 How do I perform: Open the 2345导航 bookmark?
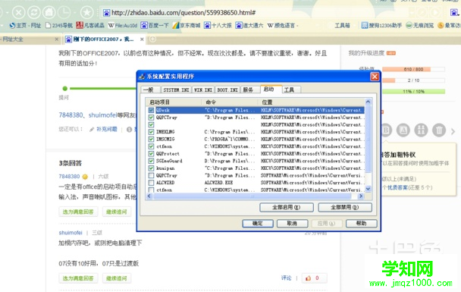pyautogui.click(x=59, y=26)
